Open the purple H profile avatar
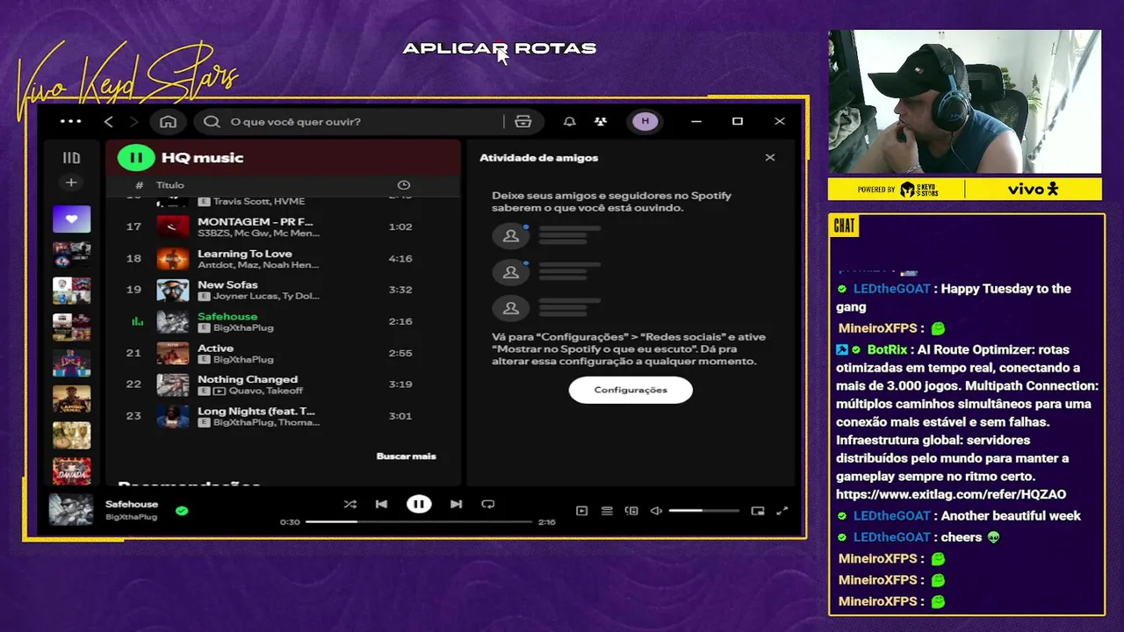Image resolution: width=1124 pixels, height=632 pixels. (x=645, y=121)
